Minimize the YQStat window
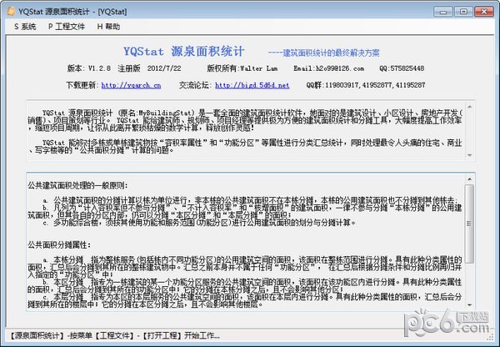 (x=443, y=12)
